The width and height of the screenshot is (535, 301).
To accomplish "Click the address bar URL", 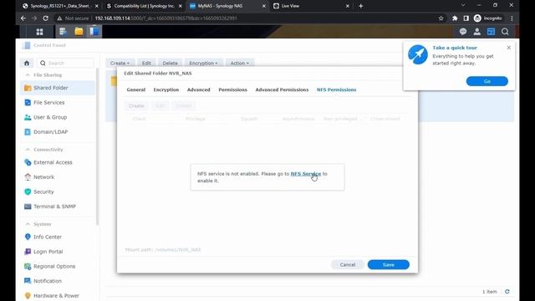I will (166, 18).
